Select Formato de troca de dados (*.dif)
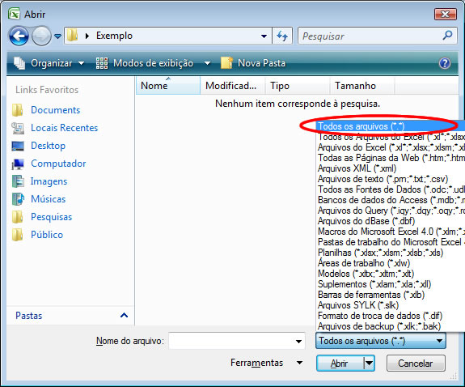The width and height of the screenshot is (465, 387). 391,316
